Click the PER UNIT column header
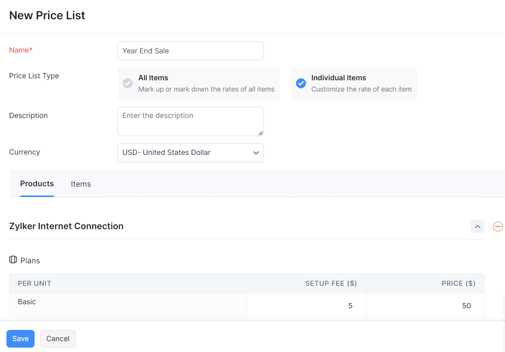This screenshot has width=505, height=352. point(34,283)
